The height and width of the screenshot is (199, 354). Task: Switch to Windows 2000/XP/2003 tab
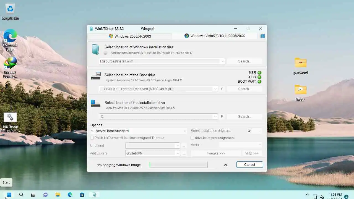click(130, 36)
